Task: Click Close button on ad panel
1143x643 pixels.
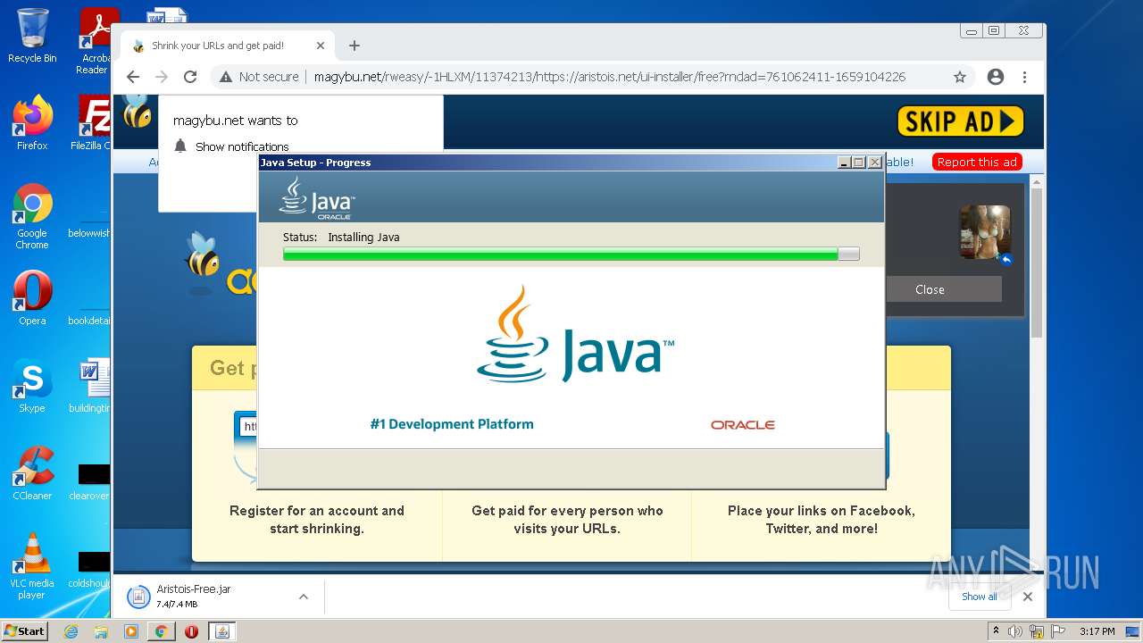Action: [x=930, y=289]
